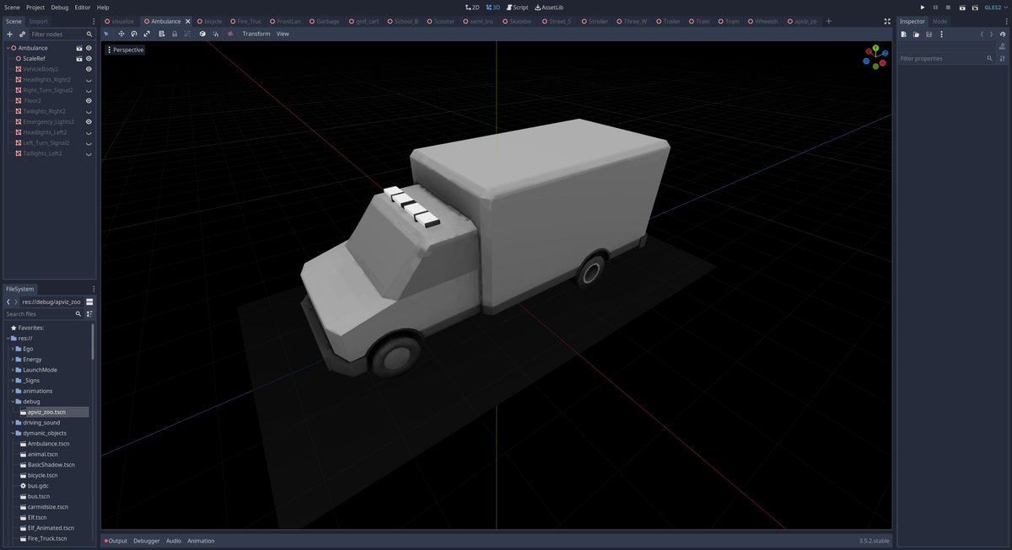Image resolution: width=1012 pixels, height=550 pixels.
Task: Click the instance scene chain-link icon
Action: pyautogui.click(x=22, y=35)
